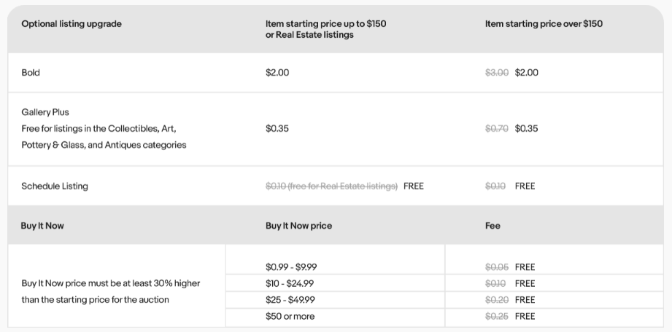Screen dimensions: 672x332
Task: Click the '$10 - $24.99' price range
Action: pyautogui.click(x=290, y=284)
